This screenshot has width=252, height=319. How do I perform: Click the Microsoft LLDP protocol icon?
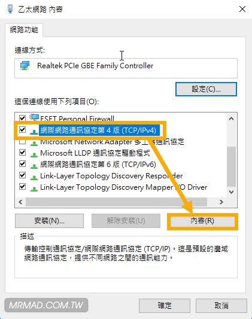pyautogui.click(x=34, y=154)
